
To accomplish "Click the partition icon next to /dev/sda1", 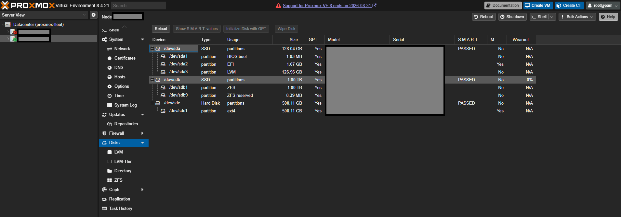I will click(163, 56).
